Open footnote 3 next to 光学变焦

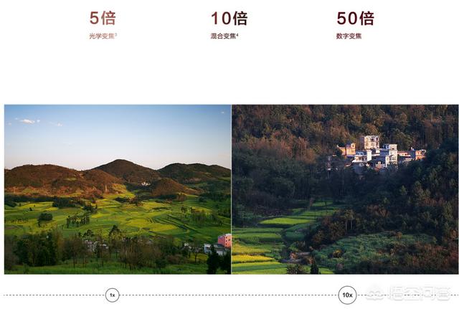(116, 34)
